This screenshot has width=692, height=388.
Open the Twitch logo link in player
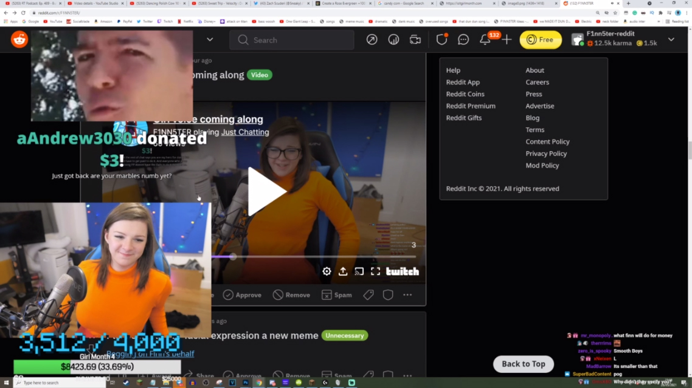pyautogui.click(x=403, y=271)
